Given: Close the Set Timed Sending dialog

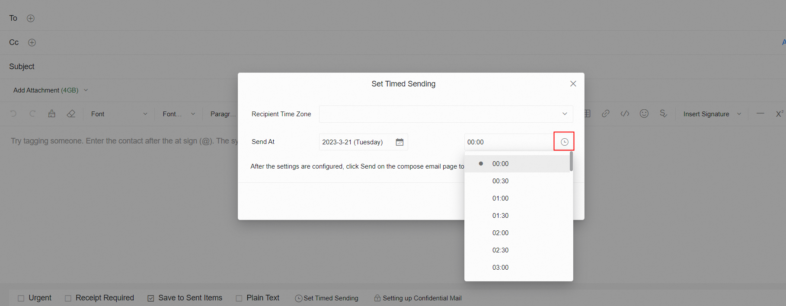Looking at the screenshot, I should [x=573, y=84].
